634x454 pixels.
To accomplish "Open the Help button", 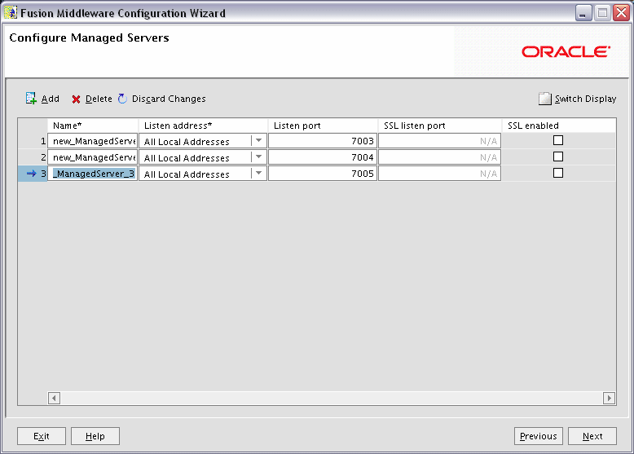I will tap(95, 436).
